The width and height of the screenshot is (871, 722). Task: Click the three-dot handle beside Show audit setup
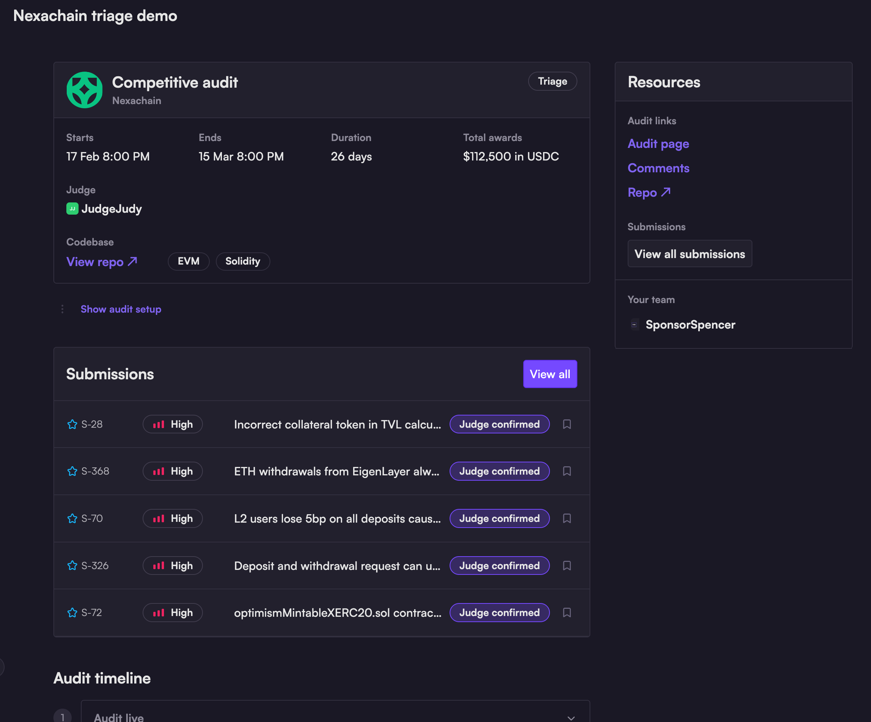[x=62, y=309]
